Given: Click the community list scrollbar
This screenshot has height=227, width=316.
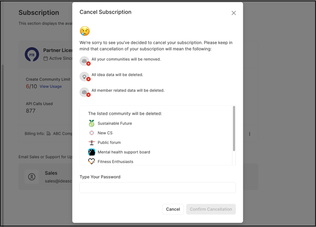Looking at the screenshot, I should click(x=234, y=128).
